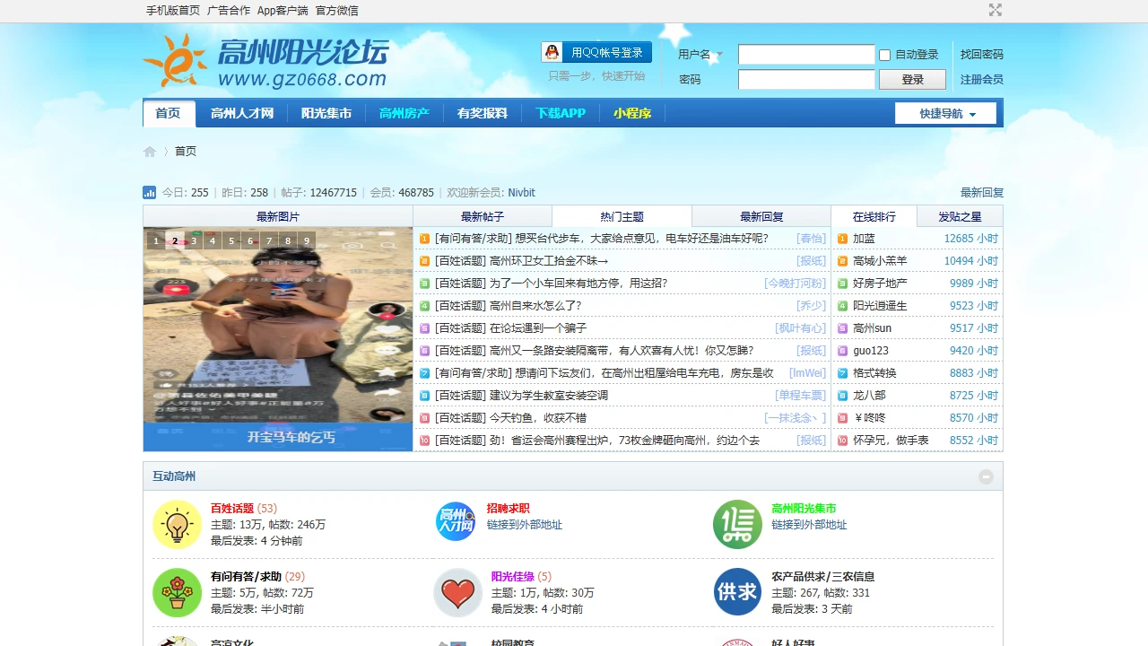This screenshot has width=1148, height=646.
Task: Open the App客户端 top link
Action: point(283,11)
